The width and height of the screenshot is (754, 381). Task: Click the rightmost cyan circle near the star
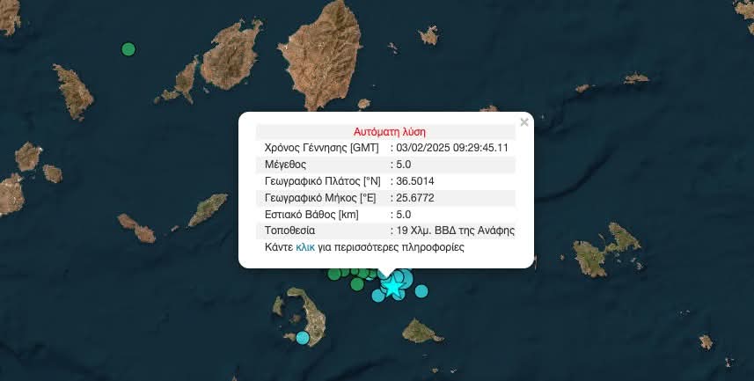tap(421, 291)
